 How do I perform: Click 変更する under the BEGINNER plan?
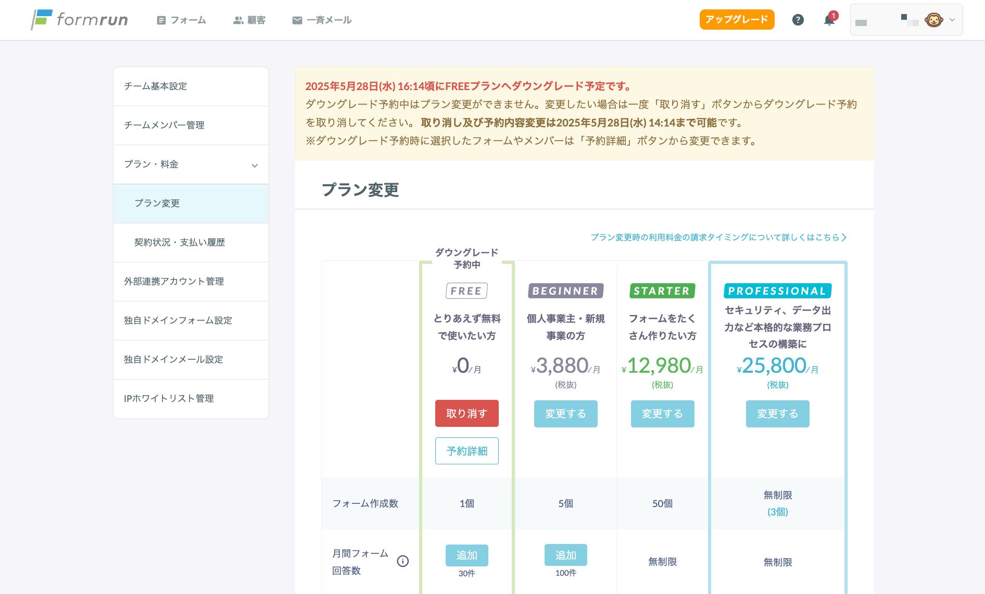[x=565, y=414]
